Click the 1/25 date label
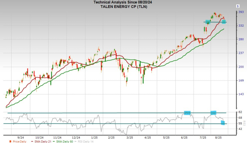The image size is (247, 143). (x=94, y=137)
